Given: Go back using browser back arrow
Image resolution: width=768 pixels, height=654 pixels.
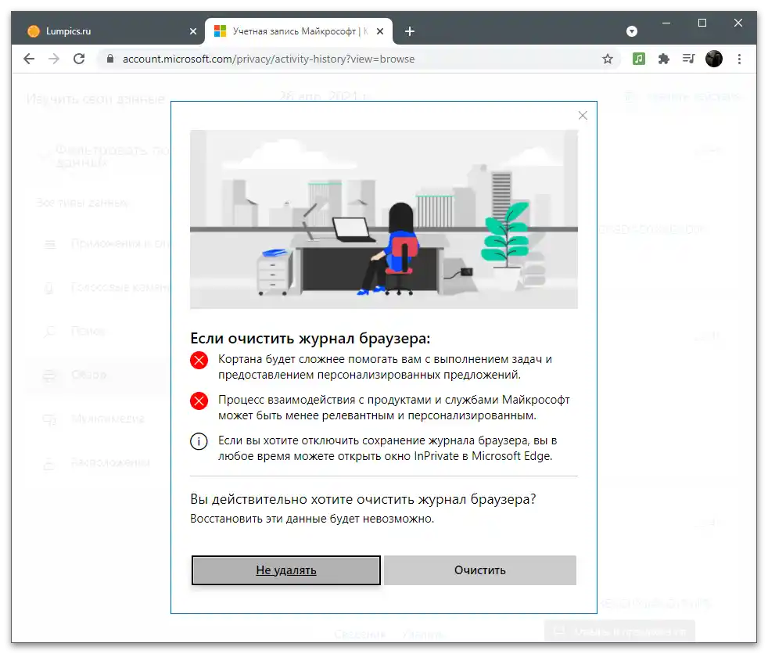Looking at the screenshot, I should coord(29,59).
